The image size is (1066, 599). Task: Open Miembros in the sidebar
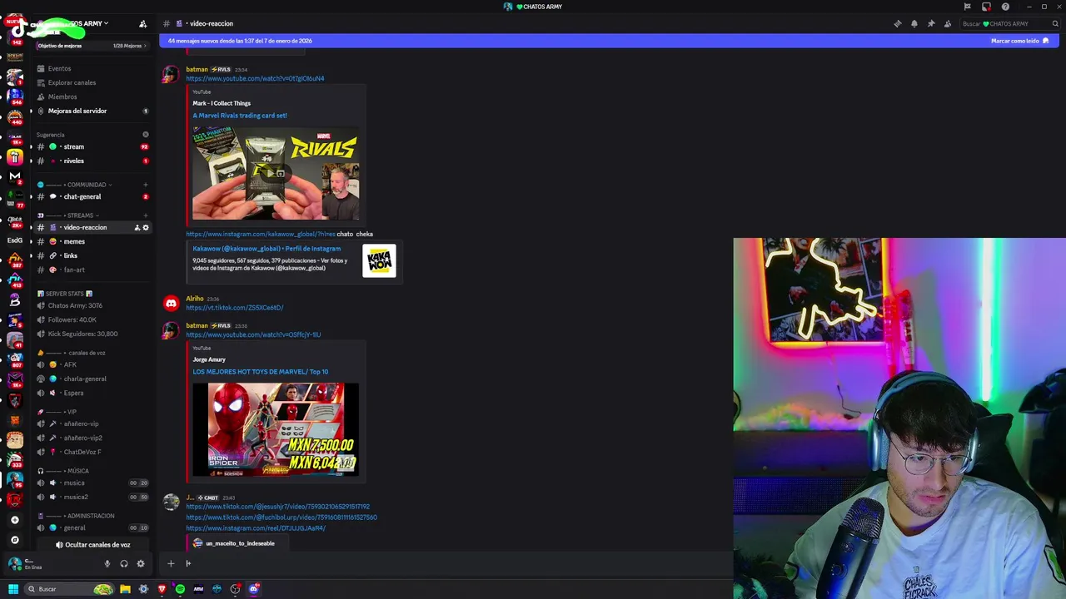click(x=92, y=97)
